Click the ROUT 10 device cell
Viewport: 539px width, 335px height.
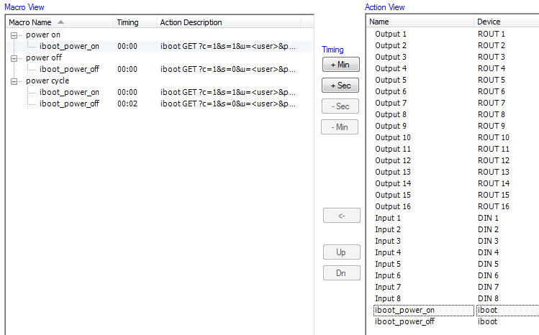[x=493, y=137]
